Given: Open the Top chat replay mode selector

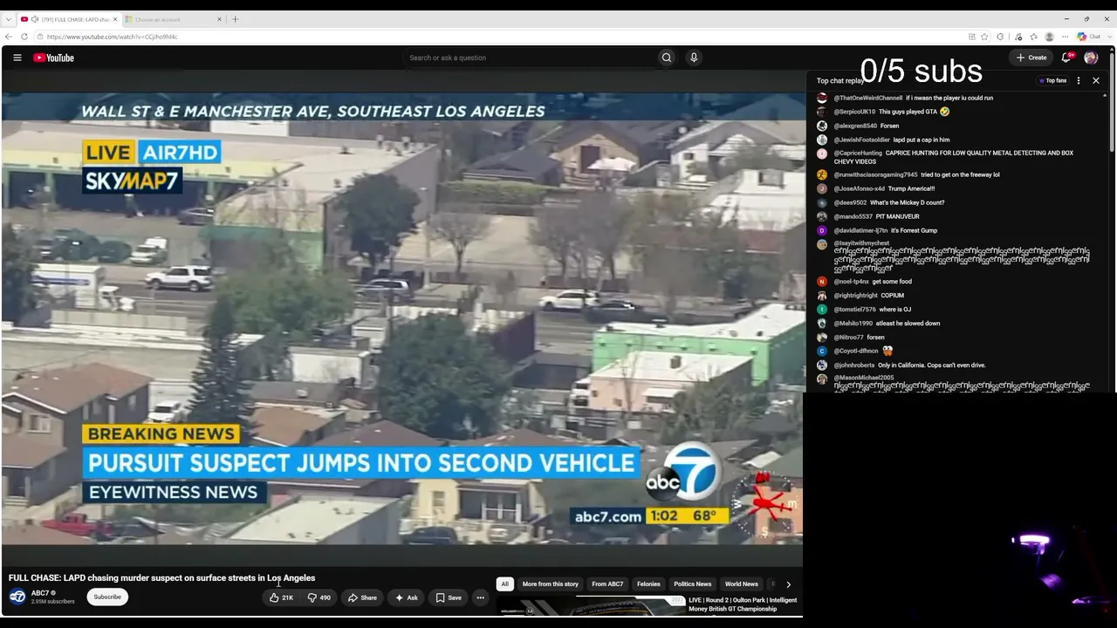Looking at the screenshot, I should click(840, 80).
